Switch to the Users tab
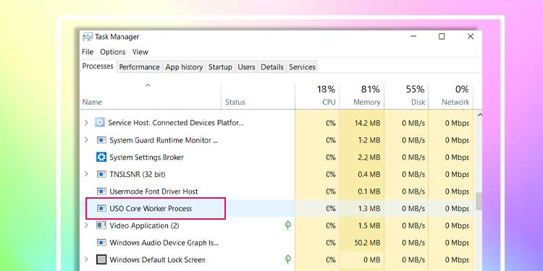The image size is (543, 271). (x=246, y=67)
